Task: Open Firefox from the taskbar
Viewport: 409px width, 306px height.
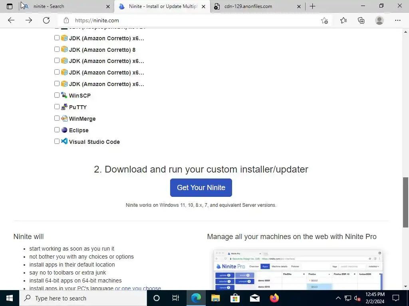Action: tap(274, 298)
